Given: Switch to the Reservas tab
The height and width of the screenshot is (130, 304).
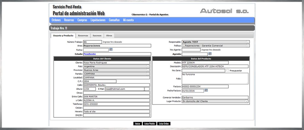Looking at the screenshot, I should point(83,35).
